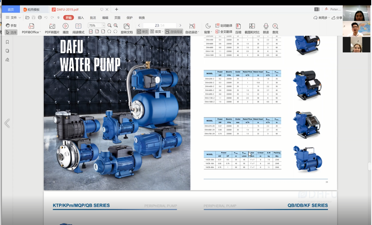Add a new tab with plus button
372x225 pixels.
click(116, 9)
